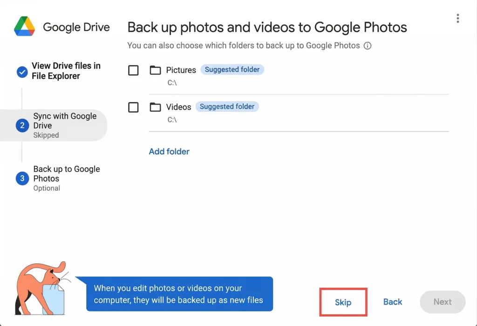477x326 pixels.
Task: Click the completed step blue checkmark icon
Action: click(22, 72)
